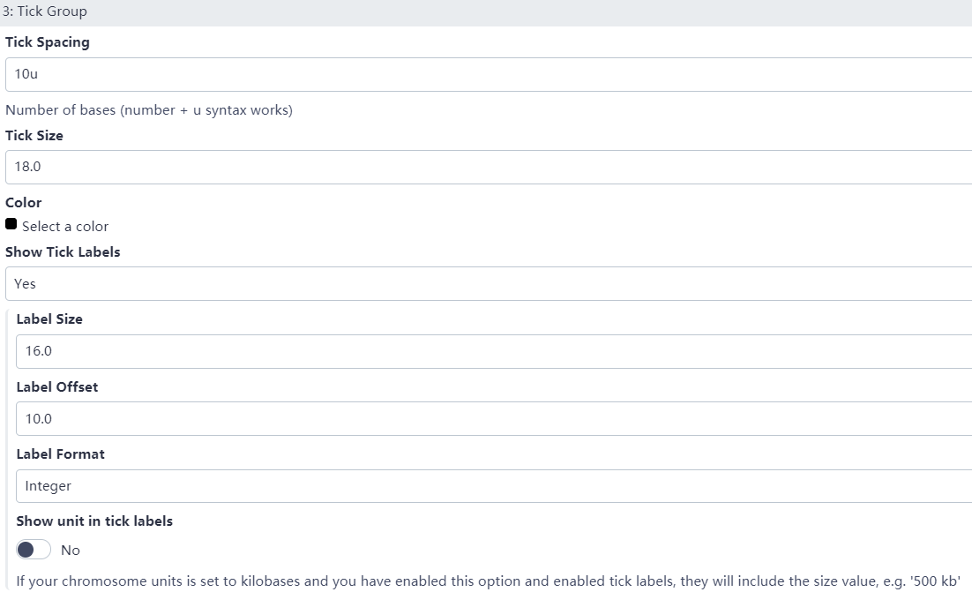
Task: Click the Label Offset heading text
Action: [x=57, y=387]
